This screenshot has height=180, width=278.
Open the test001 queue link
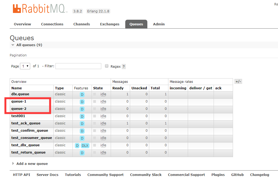18,116
